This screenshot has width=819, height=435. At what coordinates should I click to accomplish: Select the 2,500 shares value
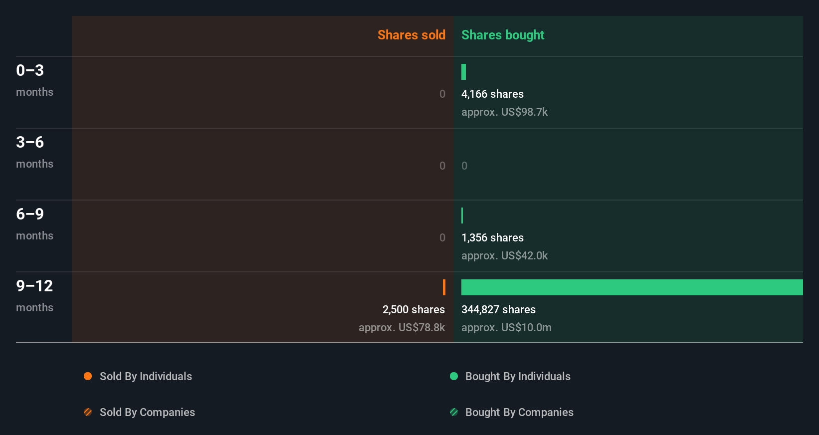pyautogui.click(x=413, y=309)
